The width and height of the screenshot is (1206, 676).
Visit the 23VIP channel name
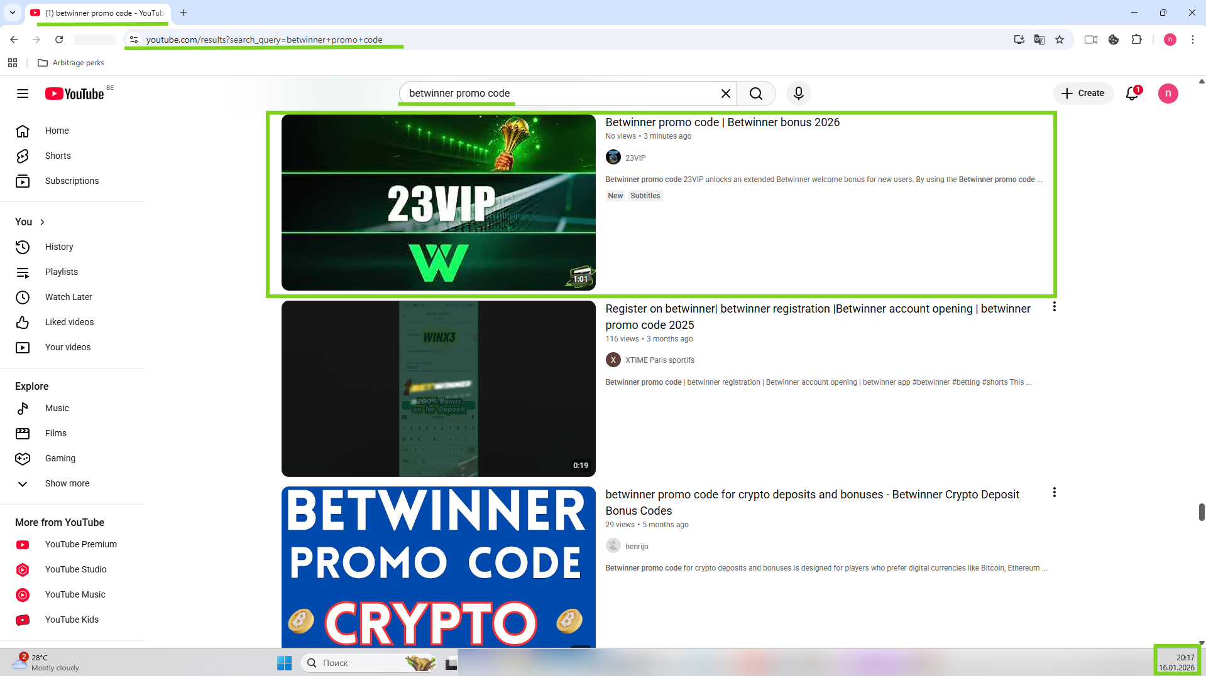635,158
